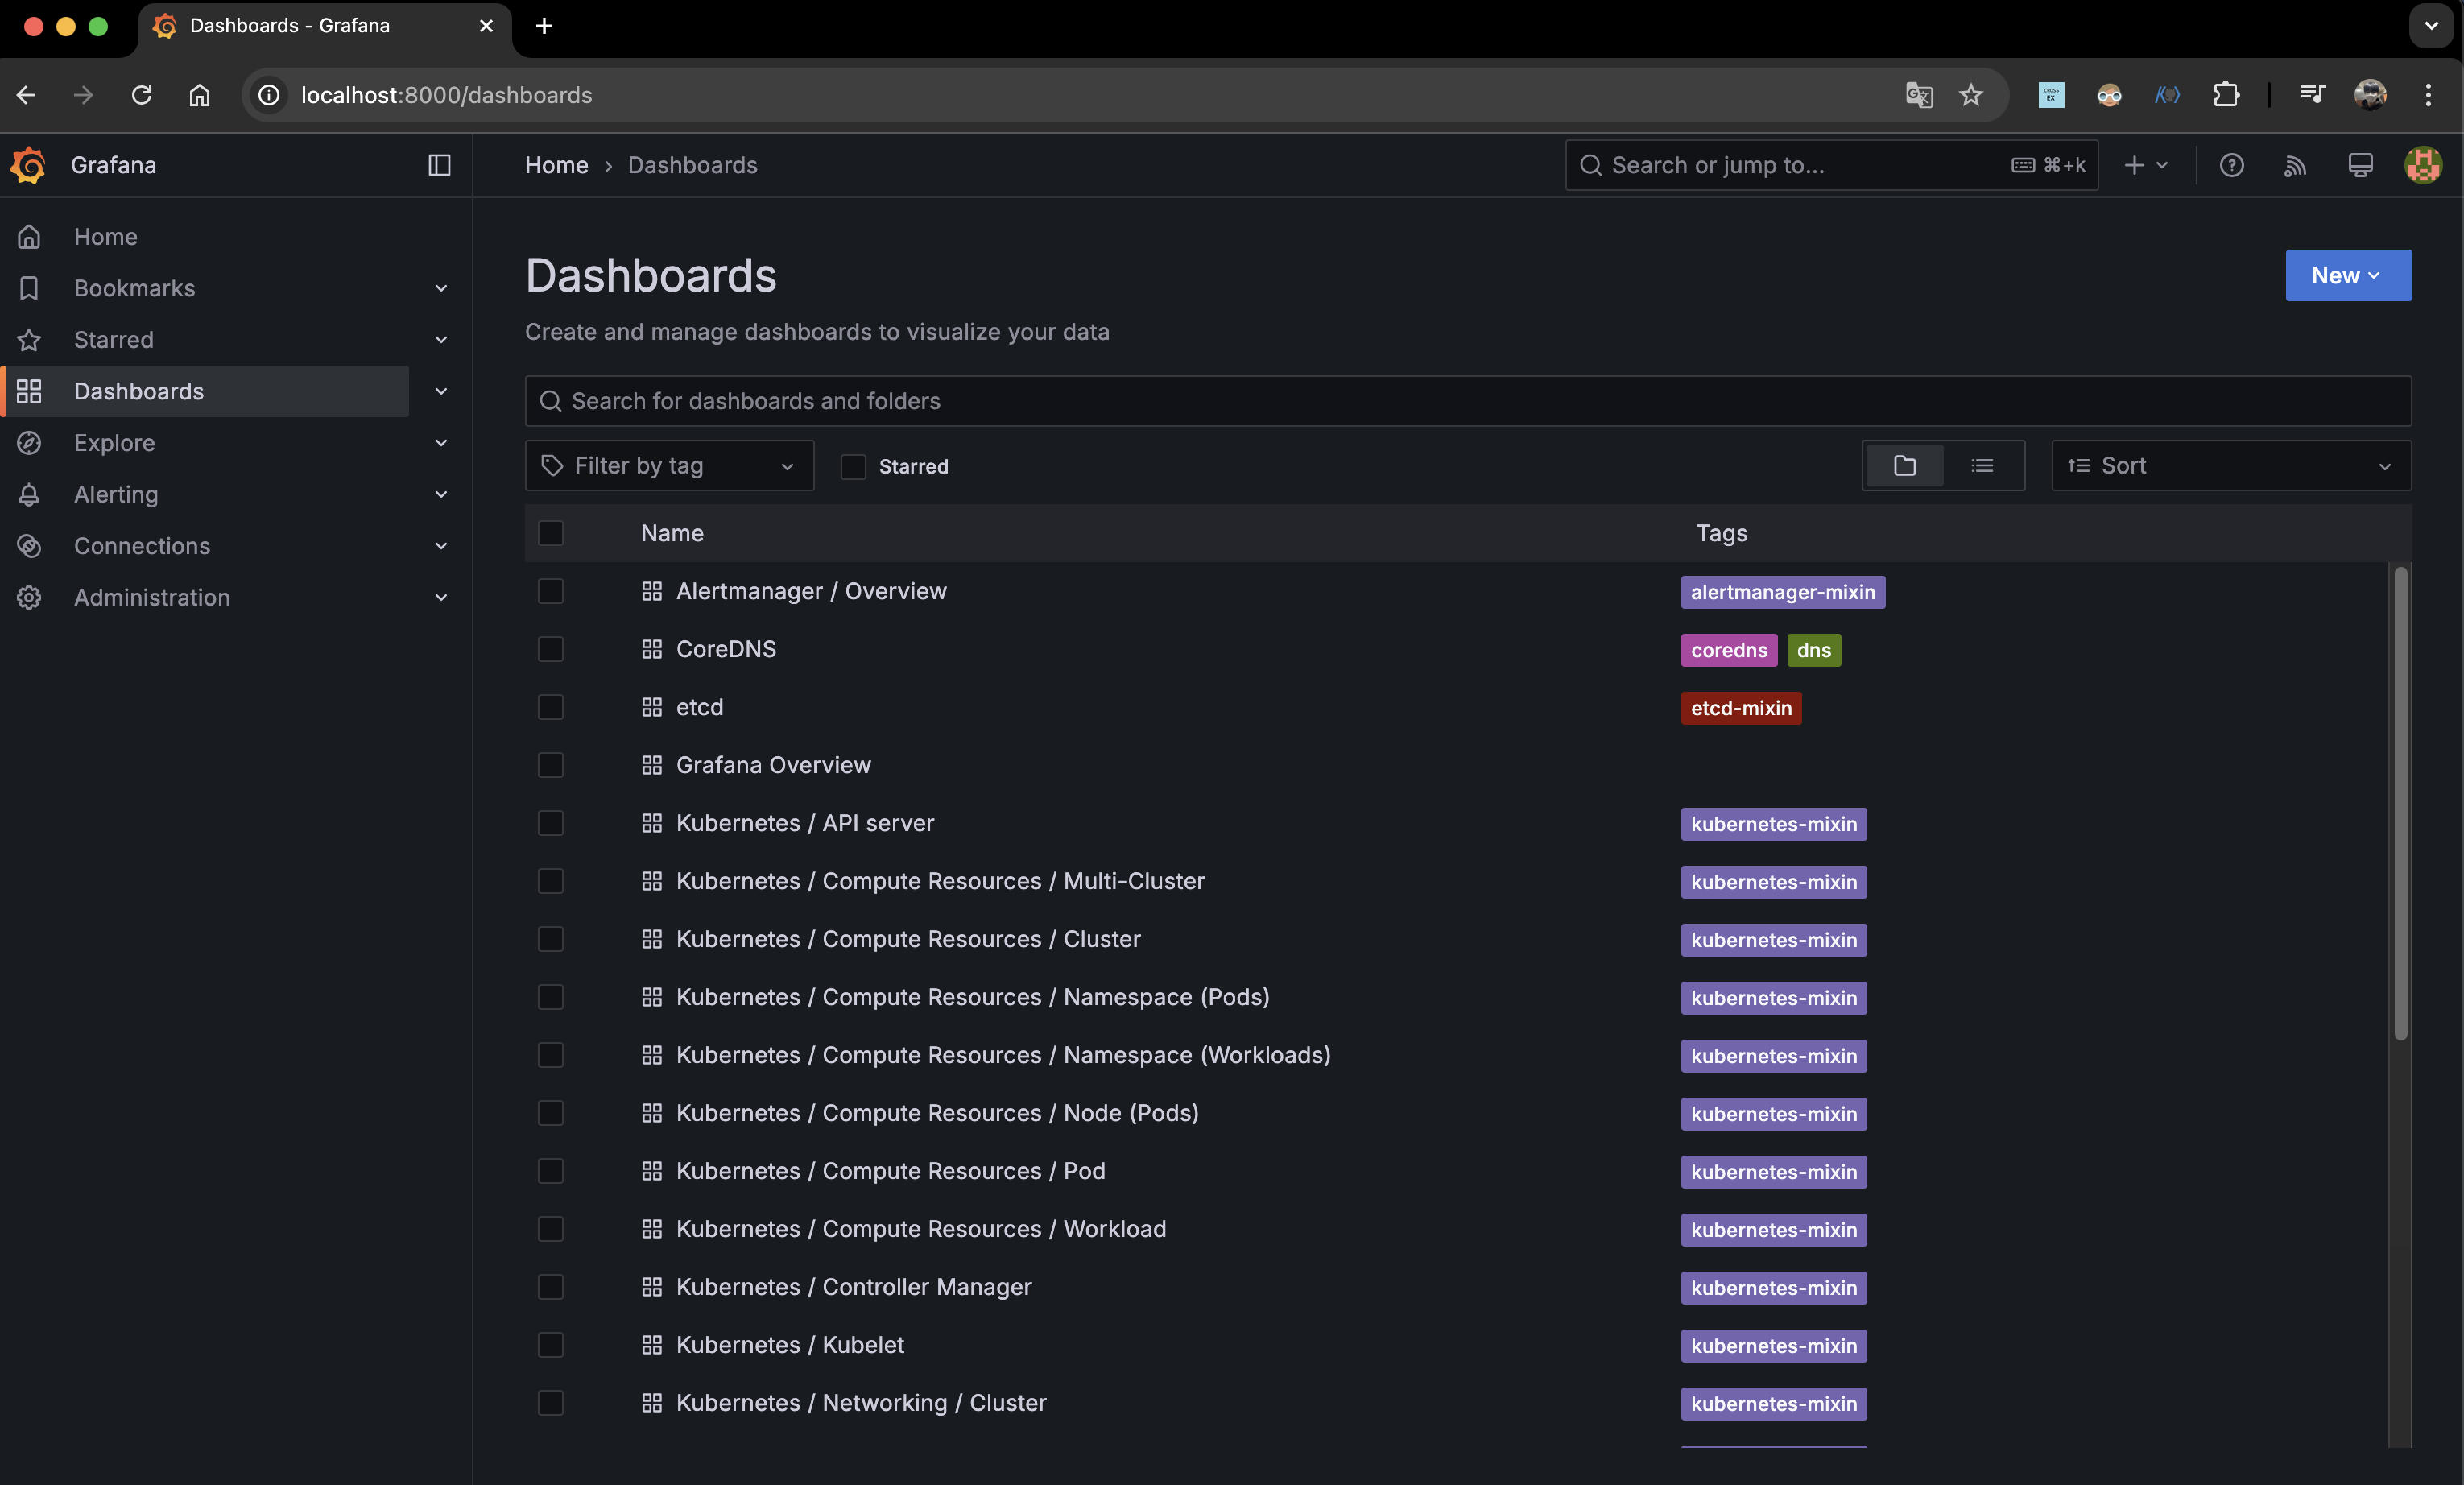
Task: Open the Explore menu item
Action: [x=115, y=443]
